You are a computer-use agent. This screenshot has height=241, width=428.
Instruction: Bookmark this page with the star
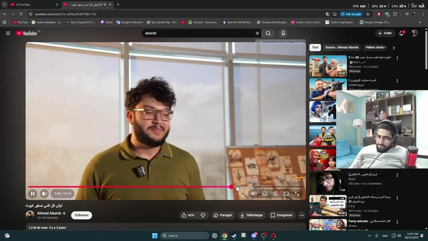pos(368,14)
